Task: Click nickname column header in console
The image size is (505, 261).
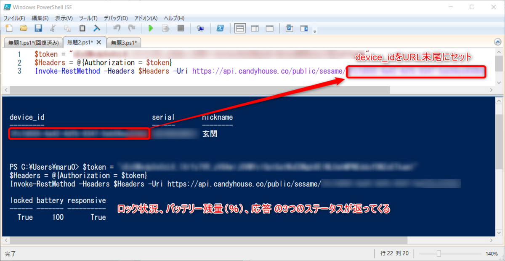Action: [x=217, y=117]
